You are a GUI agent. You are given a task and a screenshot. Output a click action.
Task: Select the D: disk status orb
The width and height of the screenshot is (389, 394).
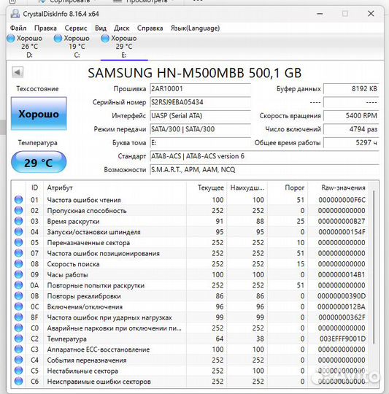tap(11, 39)
